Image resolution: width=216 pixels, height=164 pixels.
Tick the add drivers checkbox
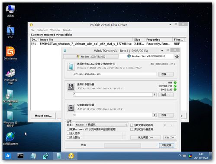click(x=68, y=138)
